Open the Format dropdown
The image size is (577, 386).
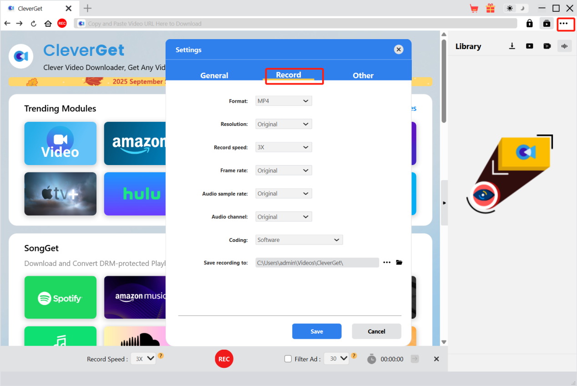[283, 101]
